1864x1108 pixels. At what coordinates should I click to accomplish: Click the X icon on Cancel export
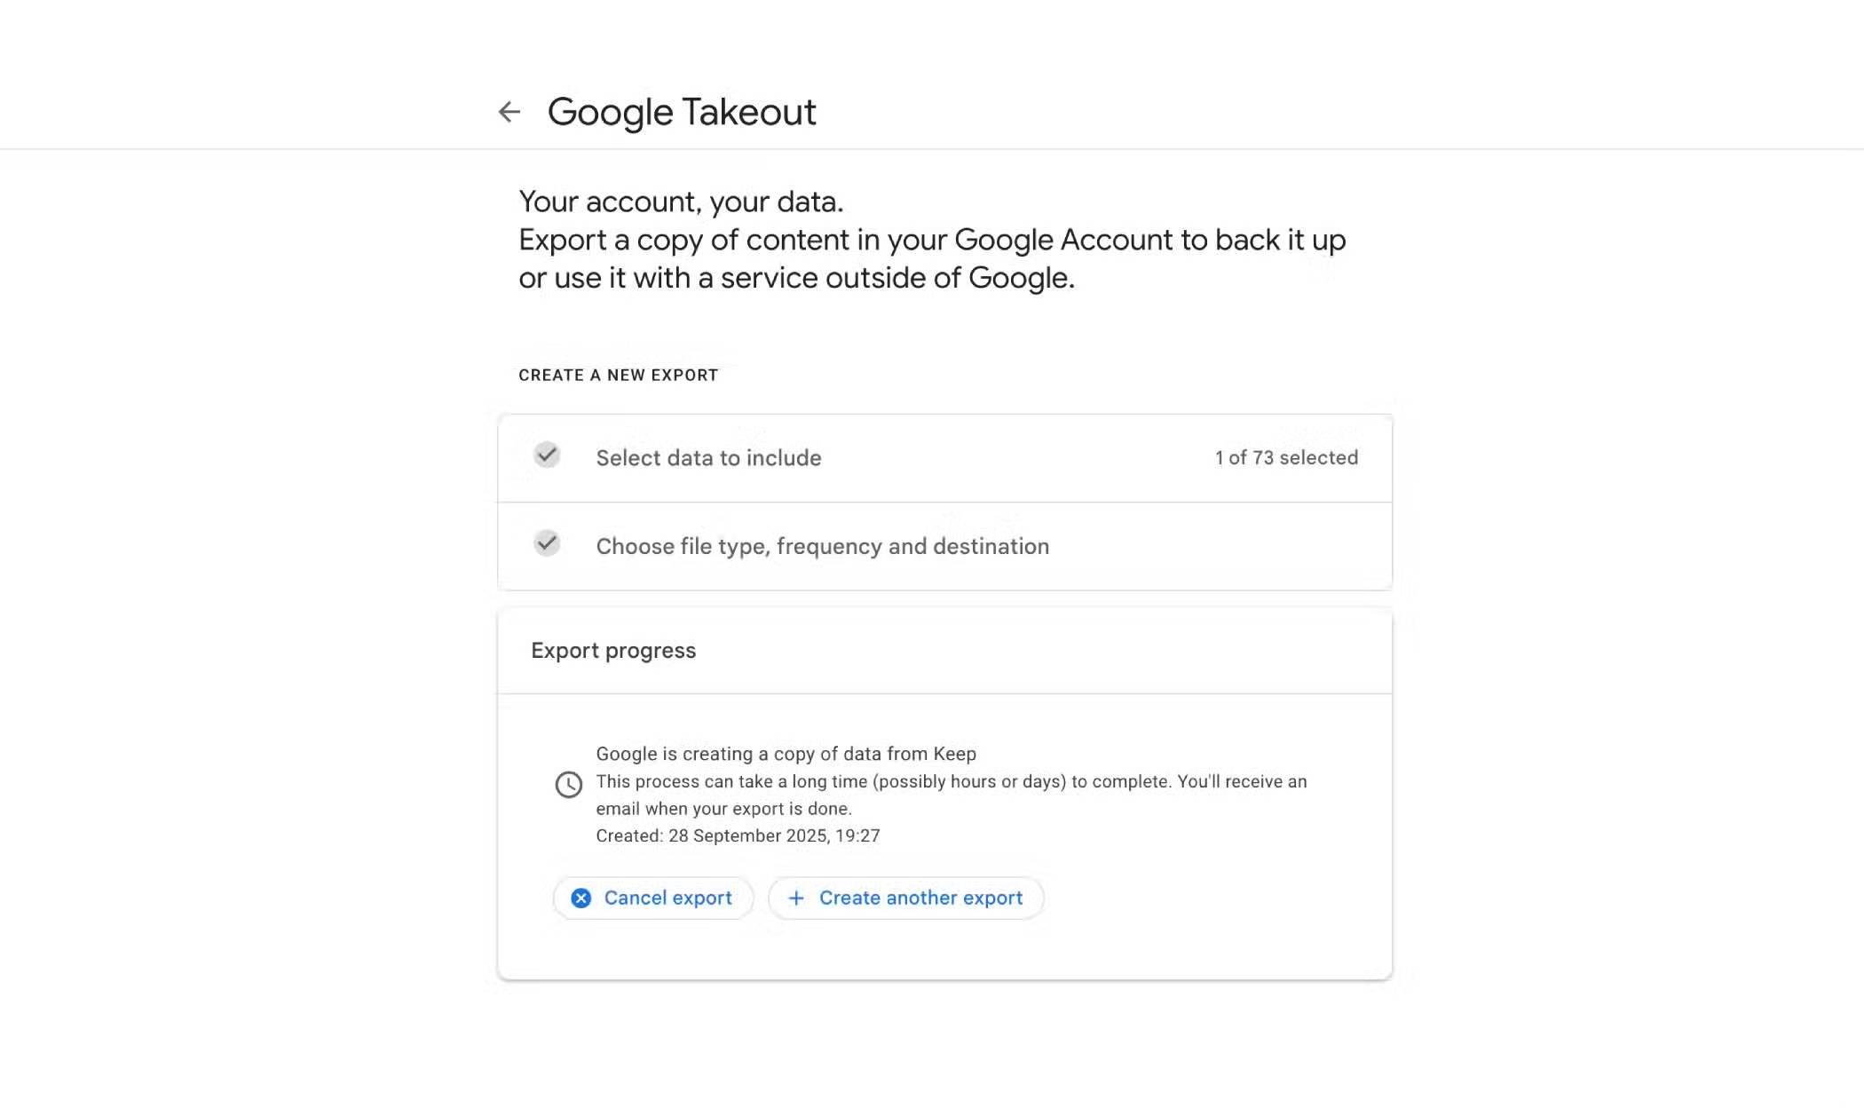(x=581, y=898)
